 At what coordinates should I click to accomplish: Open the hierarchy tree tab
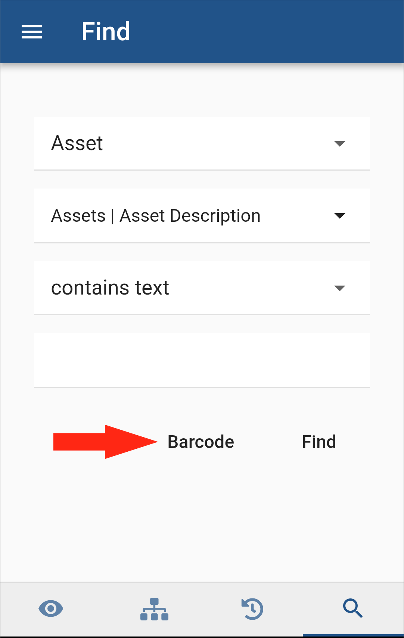coord(154,609)
